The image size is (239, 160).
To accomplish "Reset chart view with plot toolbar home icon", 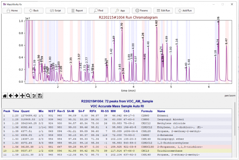I will click(x=5, y=95).
